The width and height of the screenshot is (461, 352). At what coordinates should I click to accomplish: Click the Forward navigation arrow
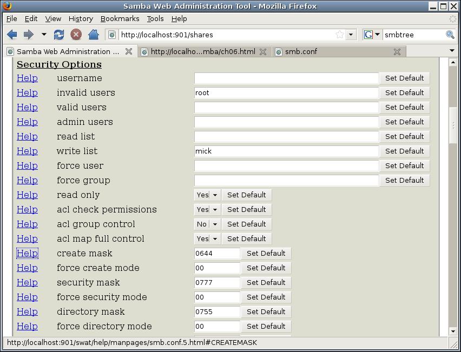click(x=28, y=35)
